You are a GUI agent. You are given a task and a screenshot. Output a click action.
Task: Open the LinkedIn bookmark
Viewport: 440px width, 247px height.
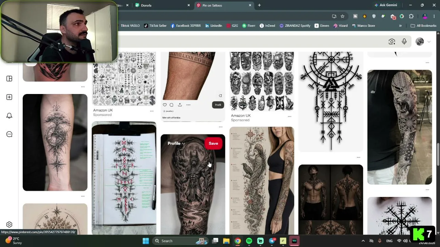[x=213, y=26]
